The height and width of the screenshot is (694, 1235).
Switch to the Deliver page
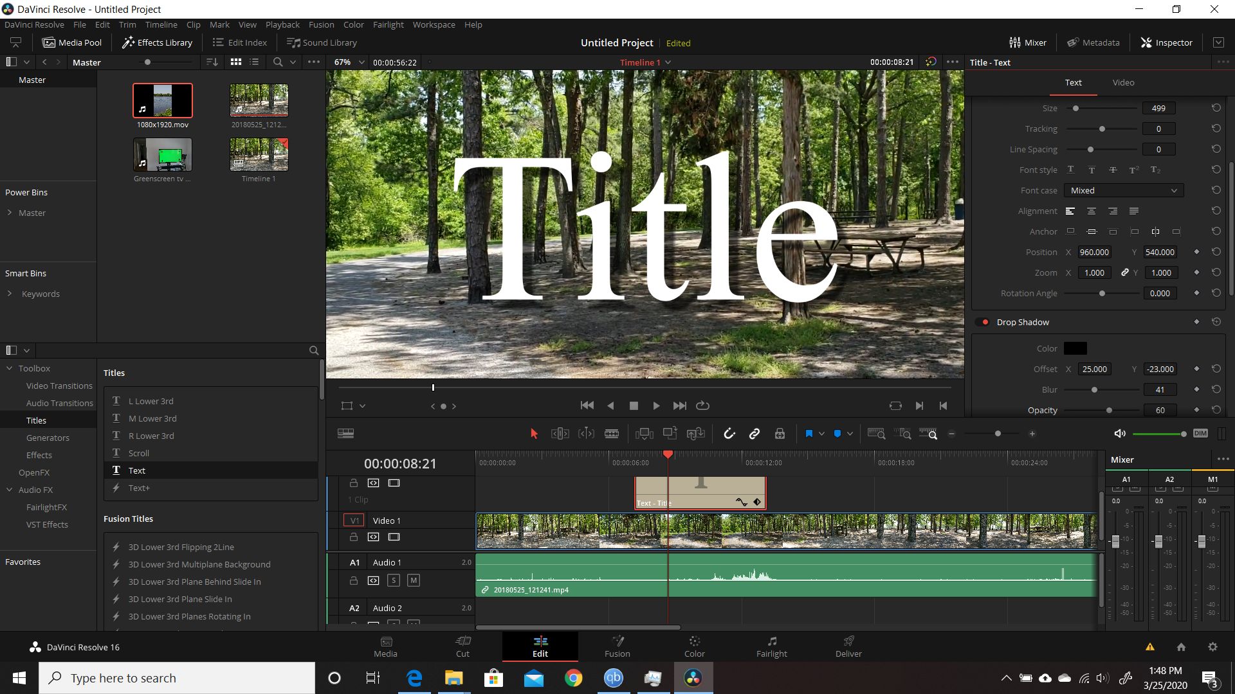(x=848, y=646)
